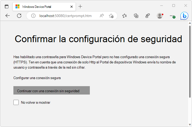Open Bing chat sidebar button
The image size is (192, 127).
184,16
